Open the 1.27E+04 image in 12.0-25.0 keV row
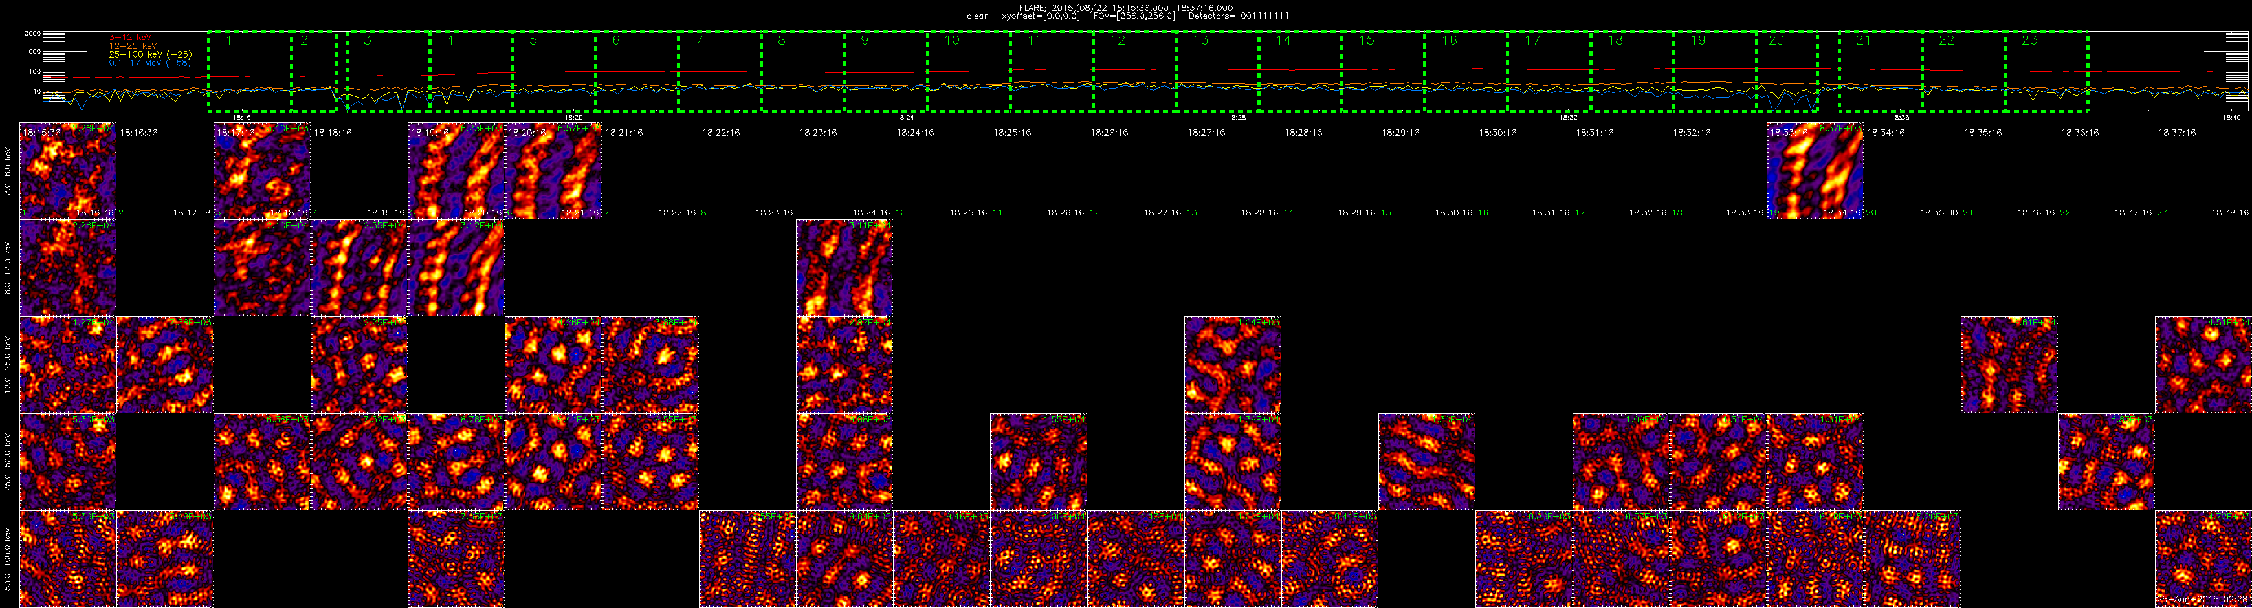Screen dimensions: 2252x608 (x=67, y=365)
